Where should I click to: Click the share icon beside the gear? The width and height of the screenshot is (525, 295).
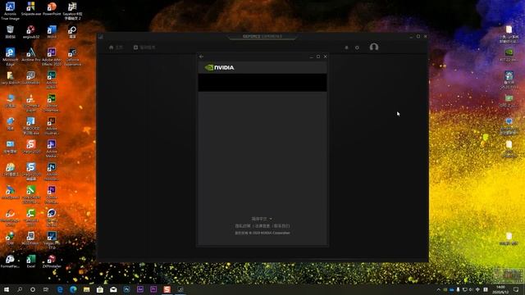coord(346,48)
